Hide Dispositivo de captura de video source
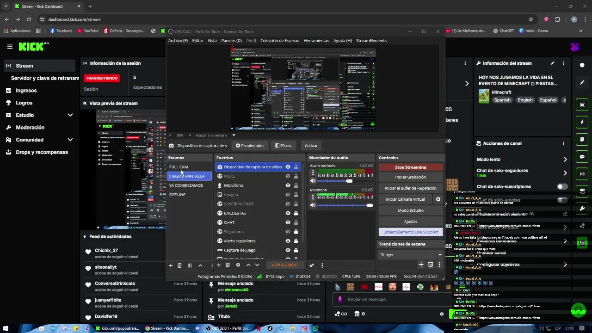The image size is (592, 333). (x=288, y=167)
